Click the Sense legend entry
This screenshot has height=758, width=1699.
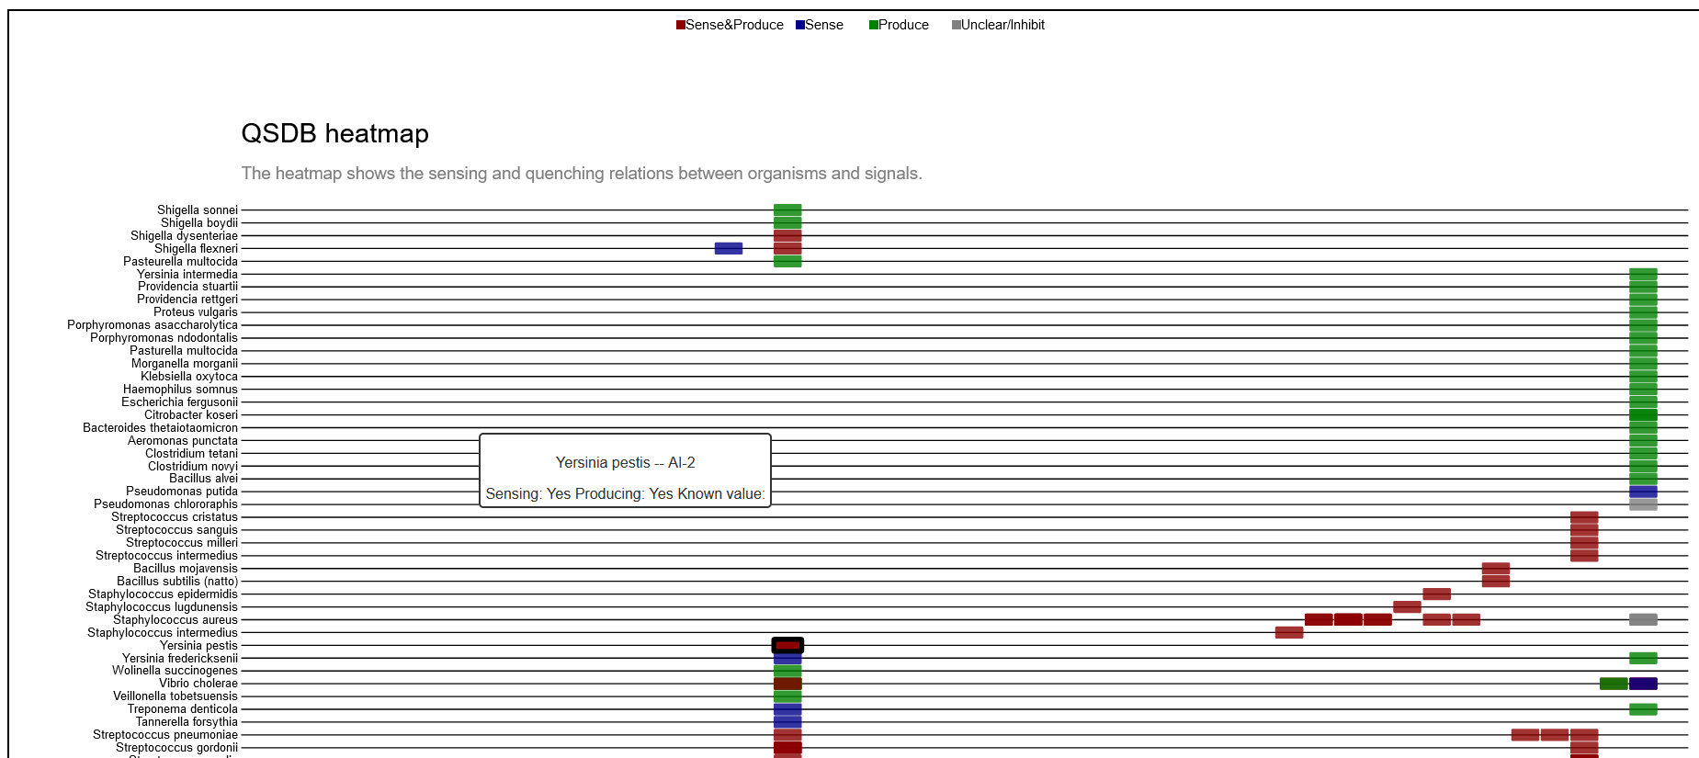(x=820, y=25)
